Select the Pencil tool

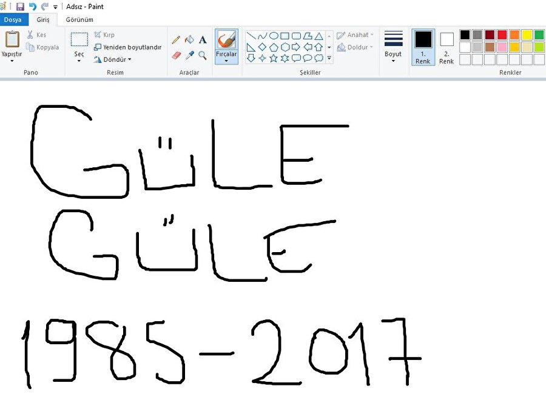pos(176,40)
